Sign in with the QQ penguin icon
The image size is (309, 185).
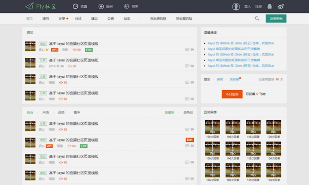point(269,6)
